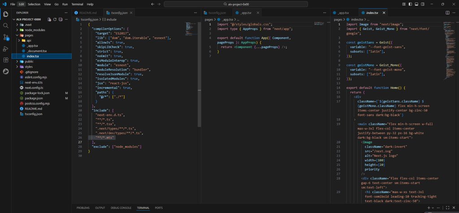
Task: Split the right editor group
Action: point(448,13)
